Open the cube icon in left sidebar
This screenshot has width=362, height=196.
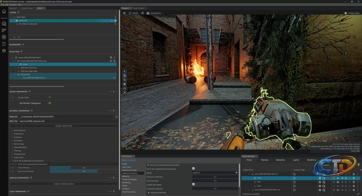(4, 51)
